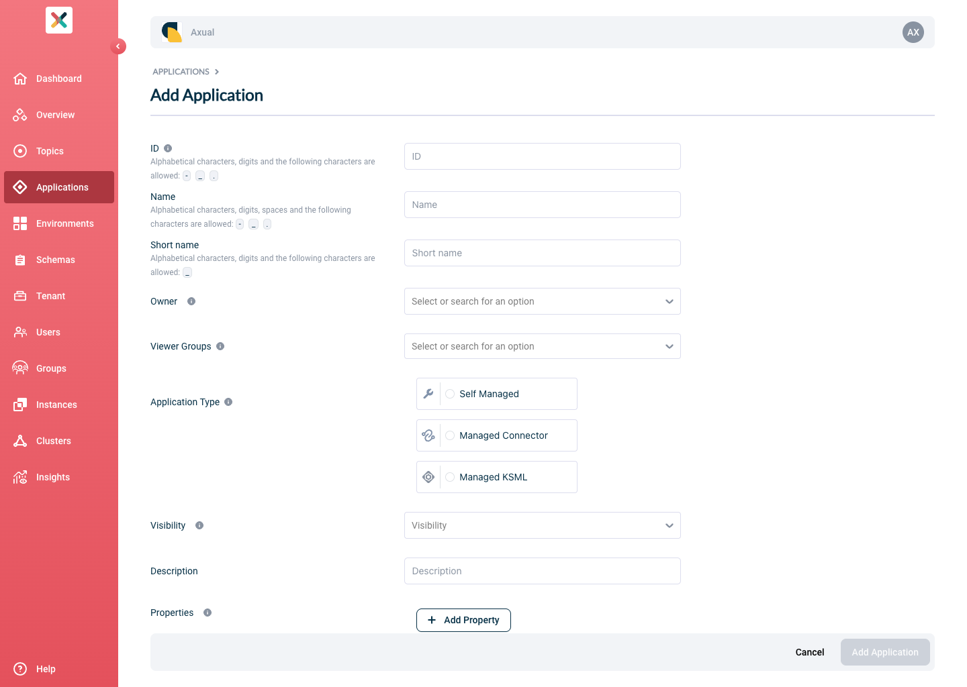Open Schemas from sidebar menu
Image resolution: width=967 pixels, height=687 pixels.
pos(59,260)
